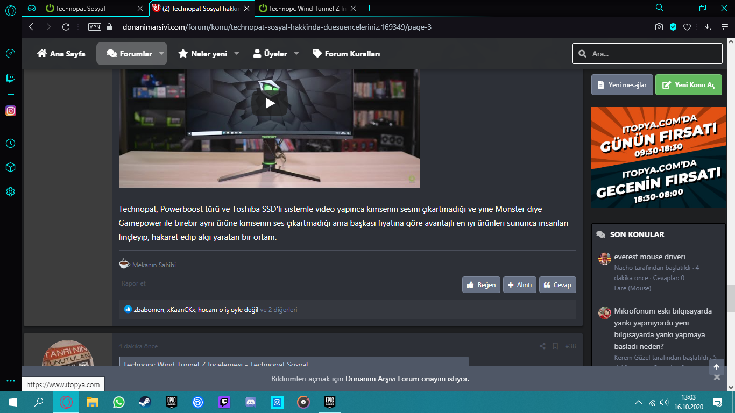Expand the Üyeler dropdown arrow

pyautogui.click(x=296, y=54)
